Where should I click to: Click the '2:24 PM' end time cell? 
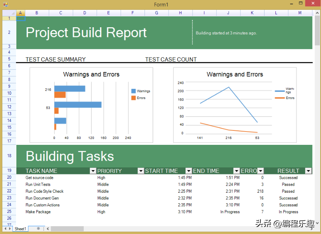coord(233,184)
